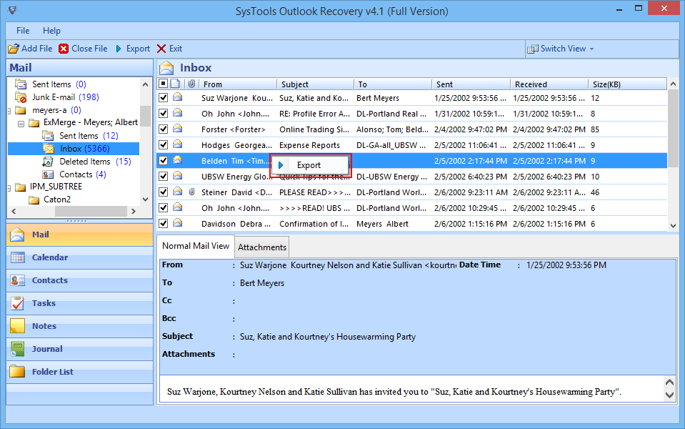
Task: Click the envelope icon on Forster row
Action: (x=177, y=129)
